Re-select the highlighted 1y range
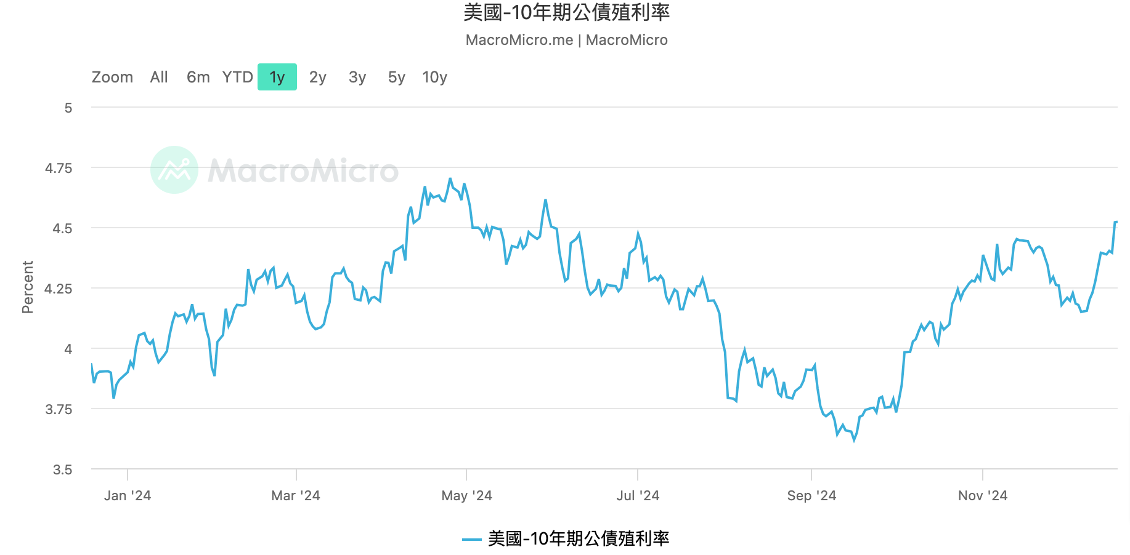 click(277, 77)
